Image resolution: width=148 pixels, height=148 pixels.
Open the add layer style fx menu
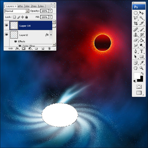click(x=17, y=49)
